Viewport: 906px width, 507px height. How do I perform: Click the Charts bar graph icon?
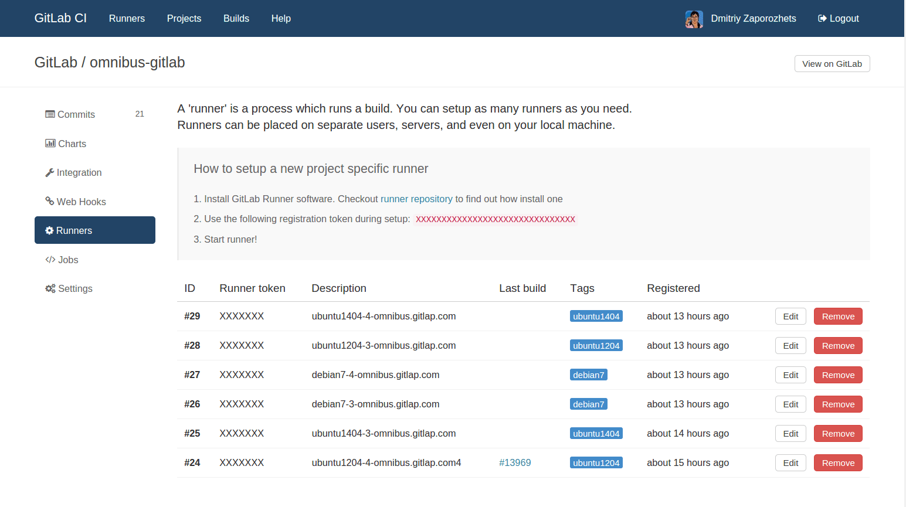pos(50,143)
